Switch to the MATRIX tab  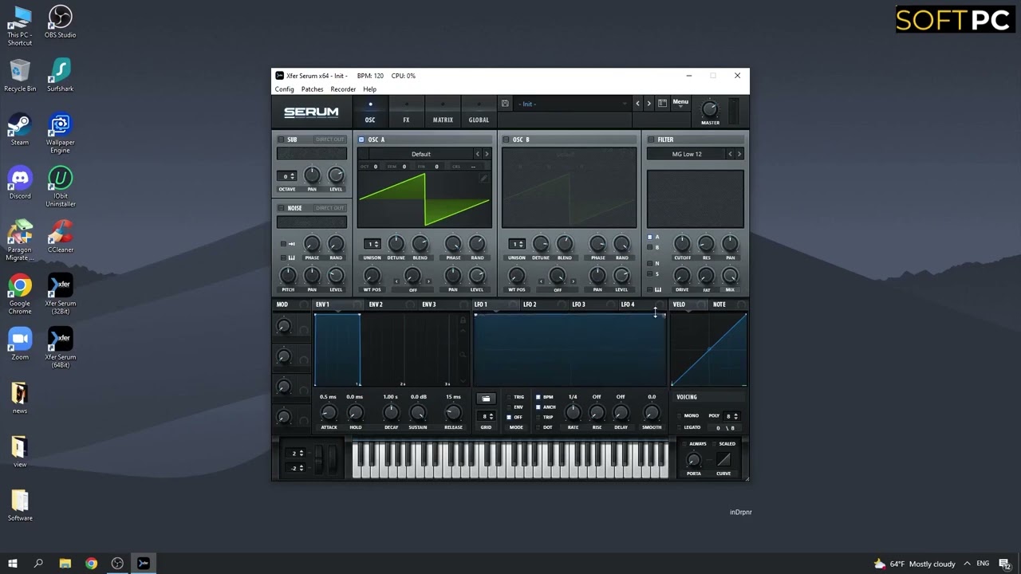pyautogui.click(x=443, y=112)
